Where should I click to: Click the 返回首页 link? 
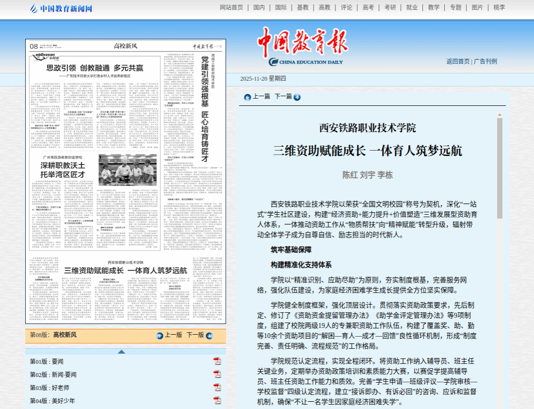(458, 61)
